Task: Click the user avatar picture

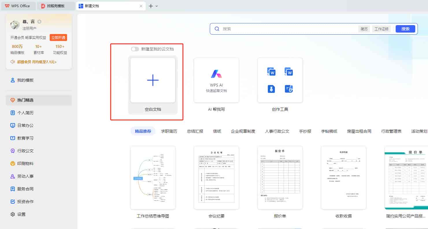Action: click(15, 25)
